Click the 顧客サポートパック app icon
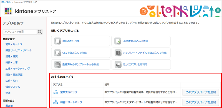The height and width of the screenshot is (108, 222). click(x=56, y=102)
